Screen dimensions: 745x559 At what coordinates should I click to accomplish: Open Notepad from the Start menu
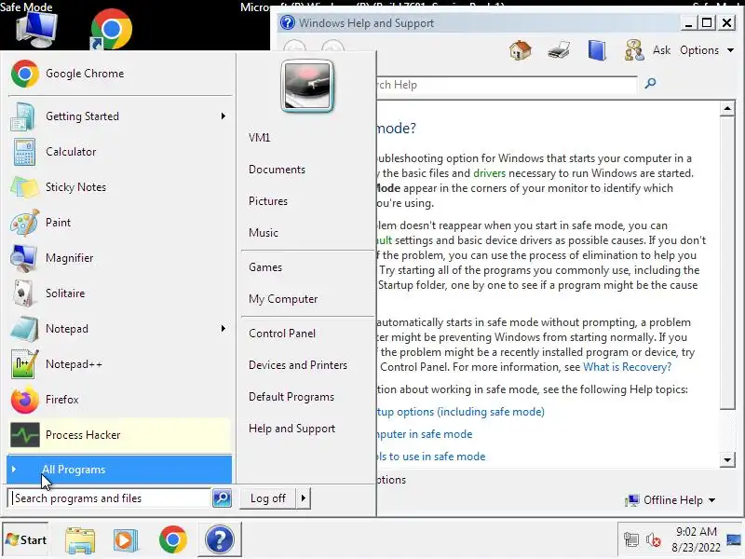click(x=120, y=329)
